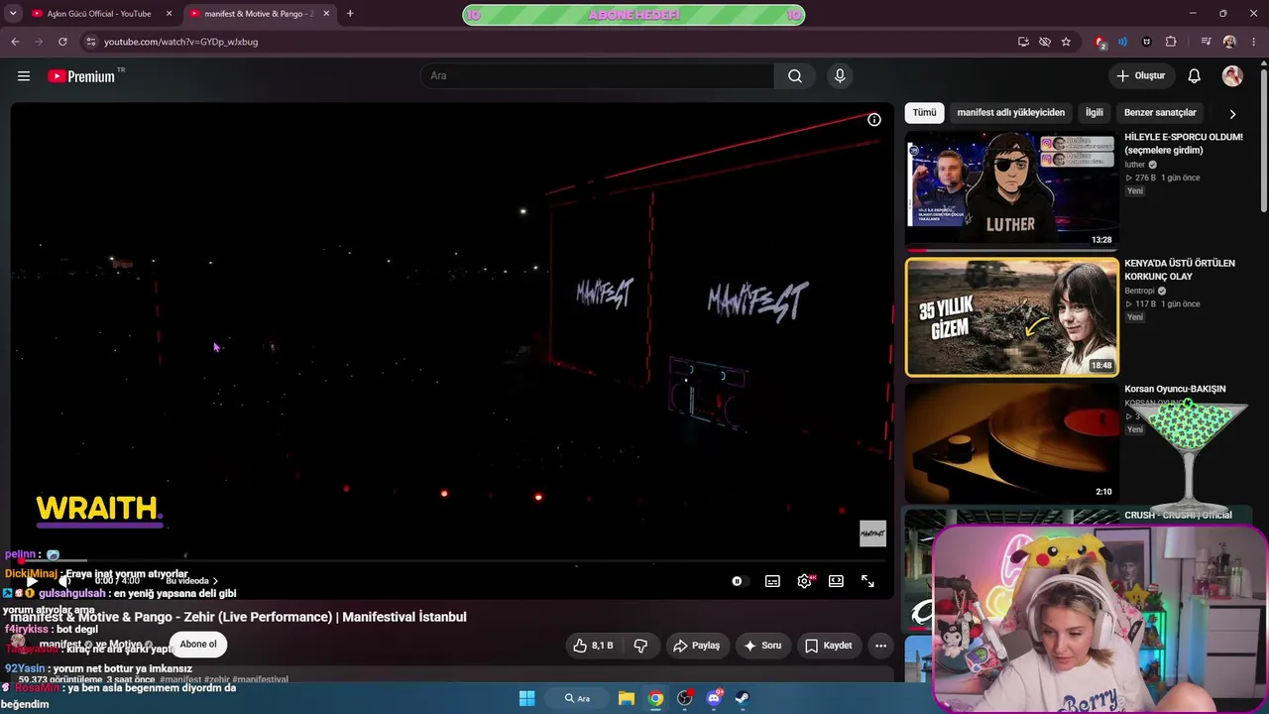Open the #manifest hashtag link
This screenshot has height=714, width=1269.
[x=181, y=680]
